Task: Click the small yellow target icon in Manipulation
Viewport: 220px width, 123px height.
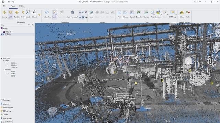Action: [x=40, y=15]
